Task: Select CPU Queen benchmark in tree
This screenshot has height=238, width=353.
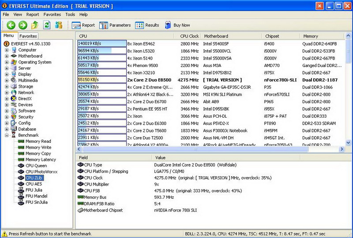Action: click(x=36, y=166)
